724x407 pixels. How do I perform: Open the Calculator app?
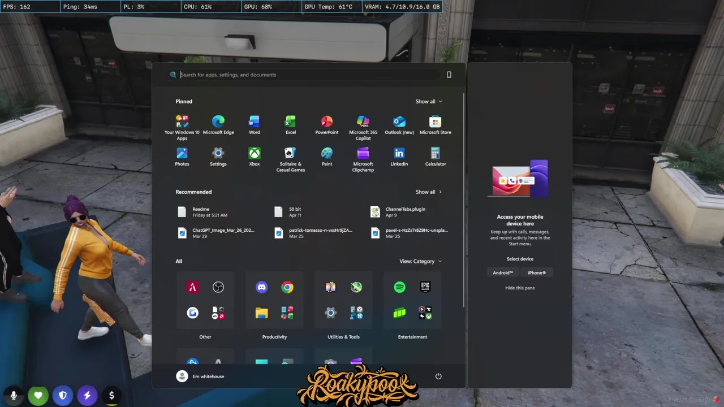[435, 157]
